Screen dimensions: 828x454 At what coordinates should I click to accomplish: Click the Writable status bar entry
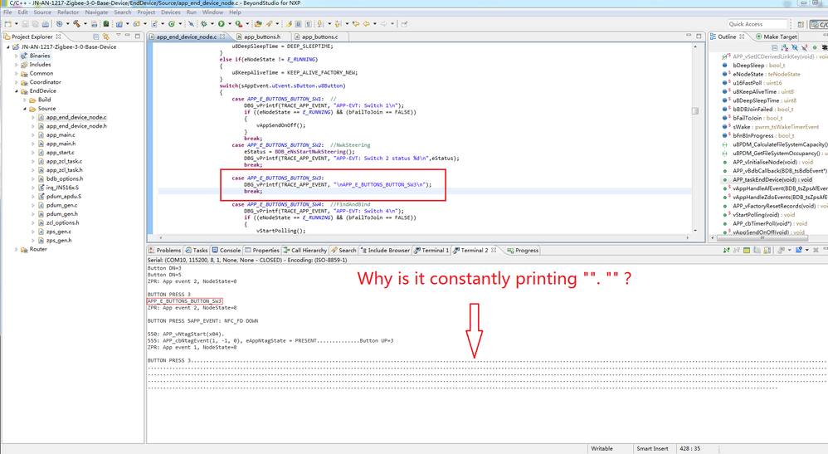pyautogui.click(x=602, y=449)
